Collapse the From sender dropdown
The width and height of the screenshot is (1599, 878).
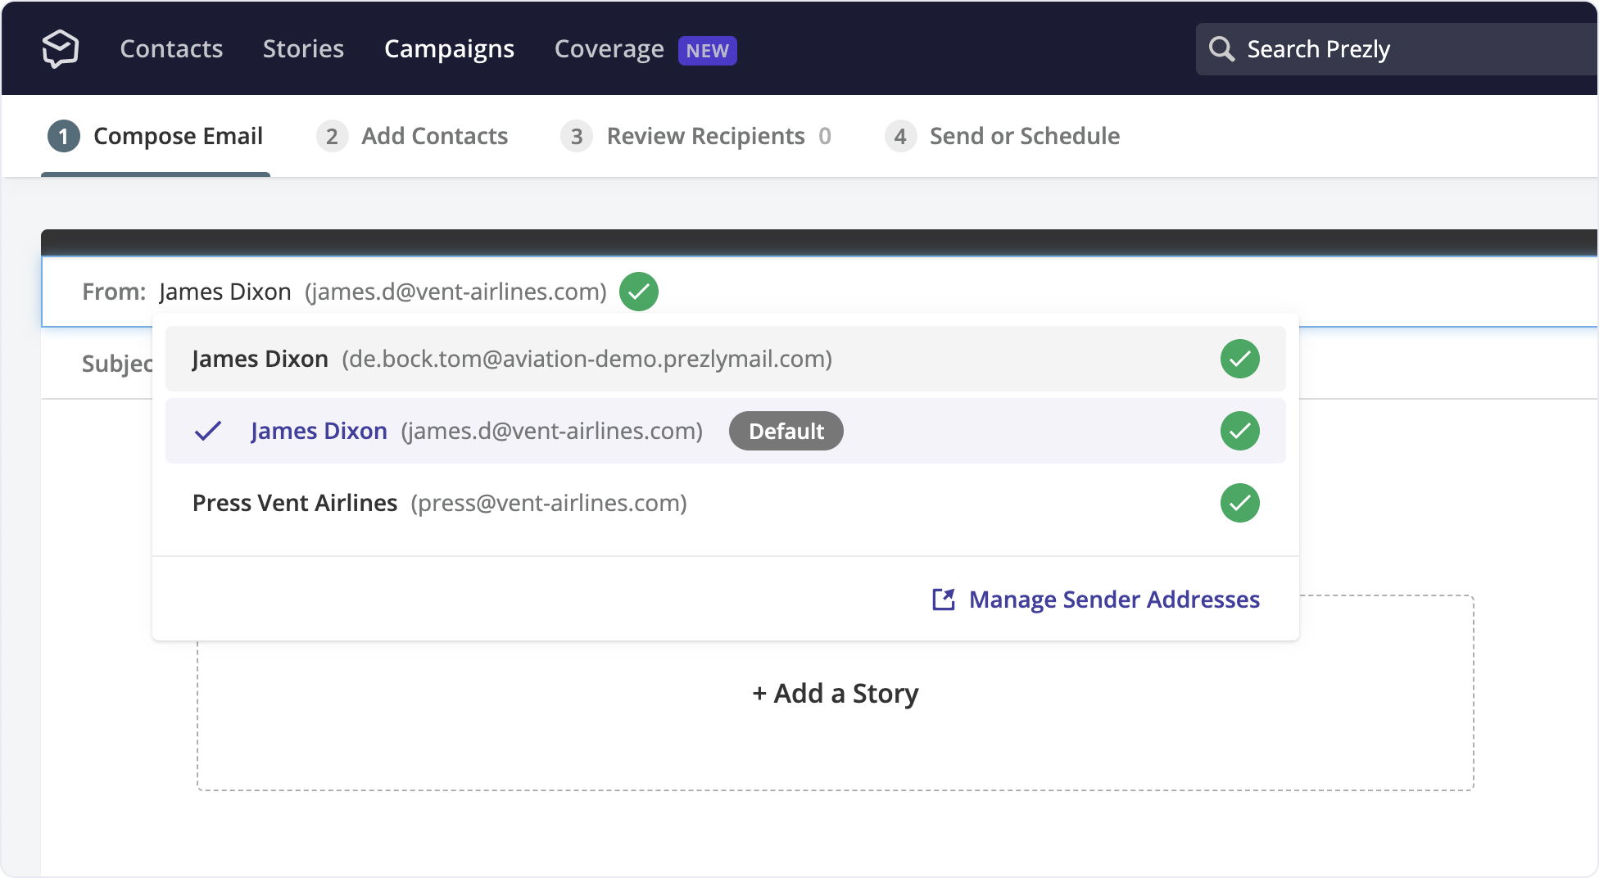pos(819,292)
